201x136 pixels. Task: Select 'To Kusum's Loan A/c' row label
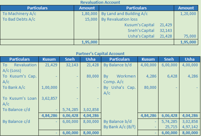click(x=19, y=101)
